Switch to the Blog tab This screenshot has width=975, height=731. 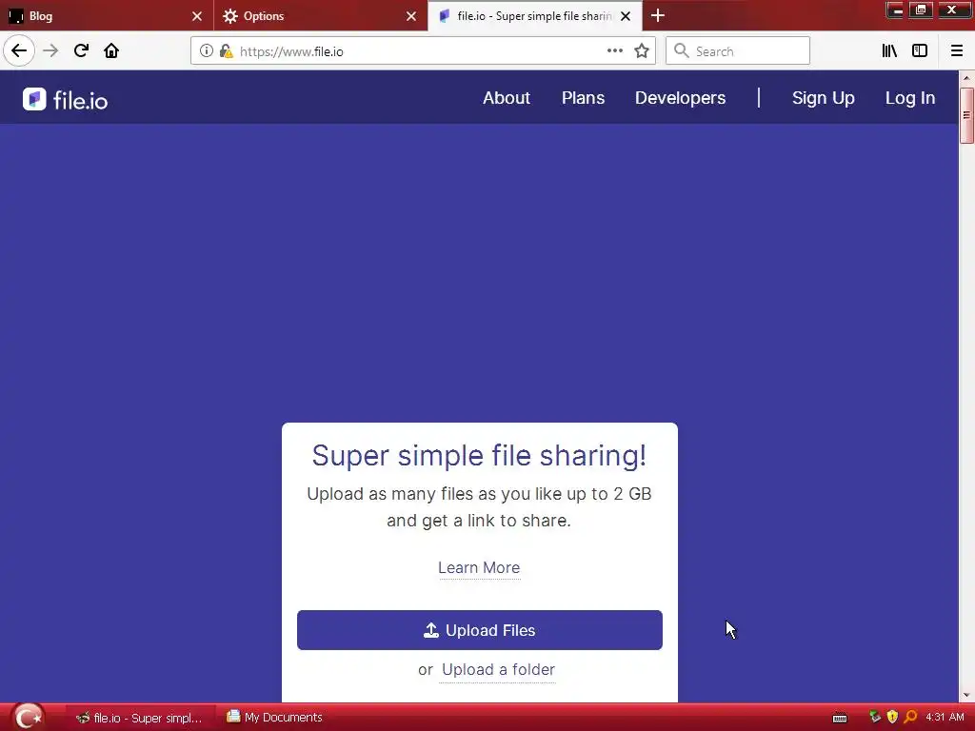click(x=107, y=16)
